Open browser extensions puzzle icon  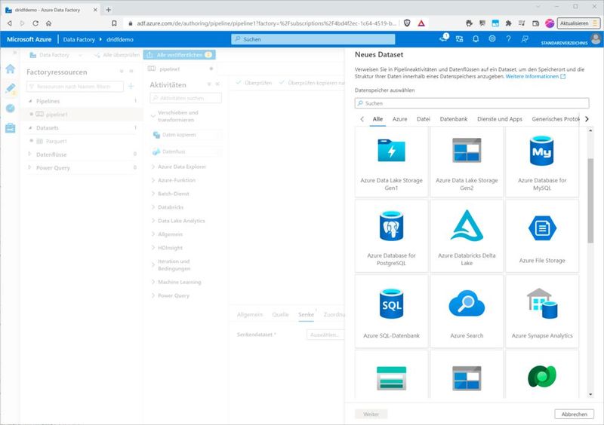pyautogui.click(x=508, y=23)
